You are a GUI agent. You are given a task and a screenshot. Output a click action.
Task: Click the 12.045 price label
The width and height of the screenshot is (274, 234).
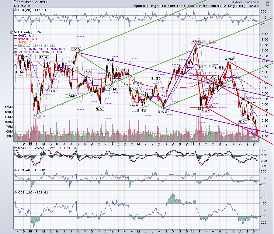(x=44, y=57)
